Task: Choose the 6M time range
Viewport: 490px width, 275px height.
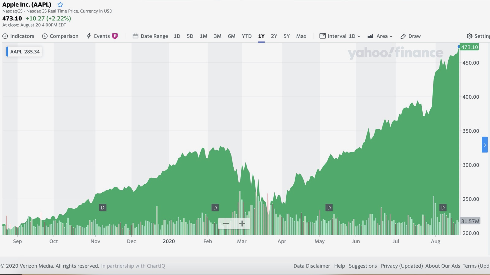Action: point(232,36)
